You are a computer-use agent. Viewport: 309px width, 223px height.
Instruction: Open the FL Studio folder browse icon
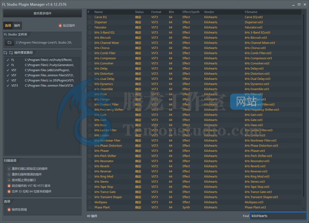(x=9, y=42)
